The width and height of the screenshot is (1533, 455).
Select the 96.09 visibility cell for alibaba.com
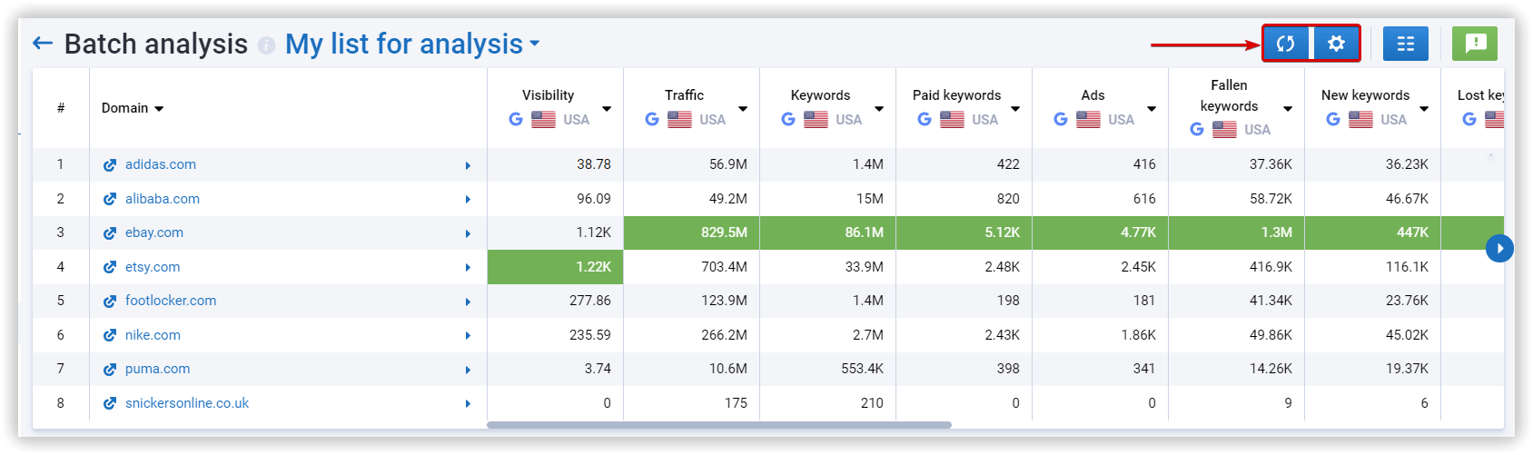point(556,199)
